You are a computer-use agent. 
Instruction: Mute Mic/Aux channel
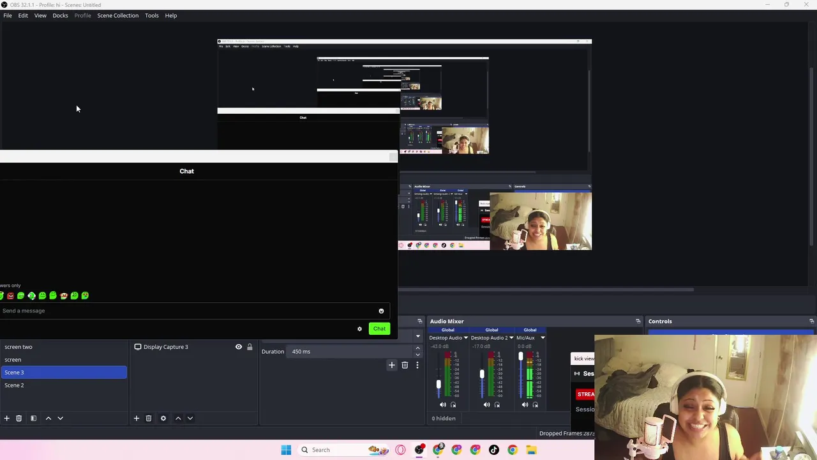click(x=525, y=404)
